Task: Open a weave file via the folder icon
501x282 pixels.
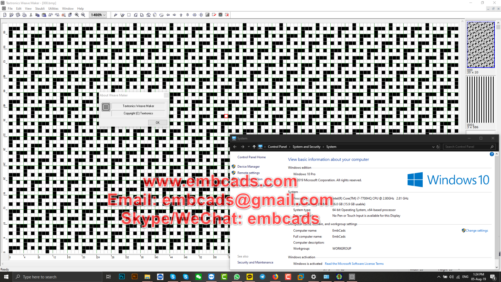Action: [12, 15]
